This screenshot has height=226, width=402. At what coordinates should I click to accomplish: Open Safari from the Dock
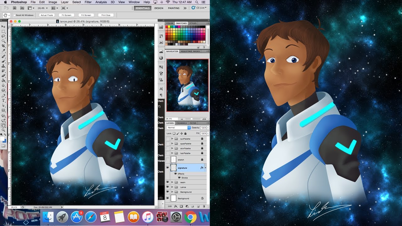pos(90,217)
